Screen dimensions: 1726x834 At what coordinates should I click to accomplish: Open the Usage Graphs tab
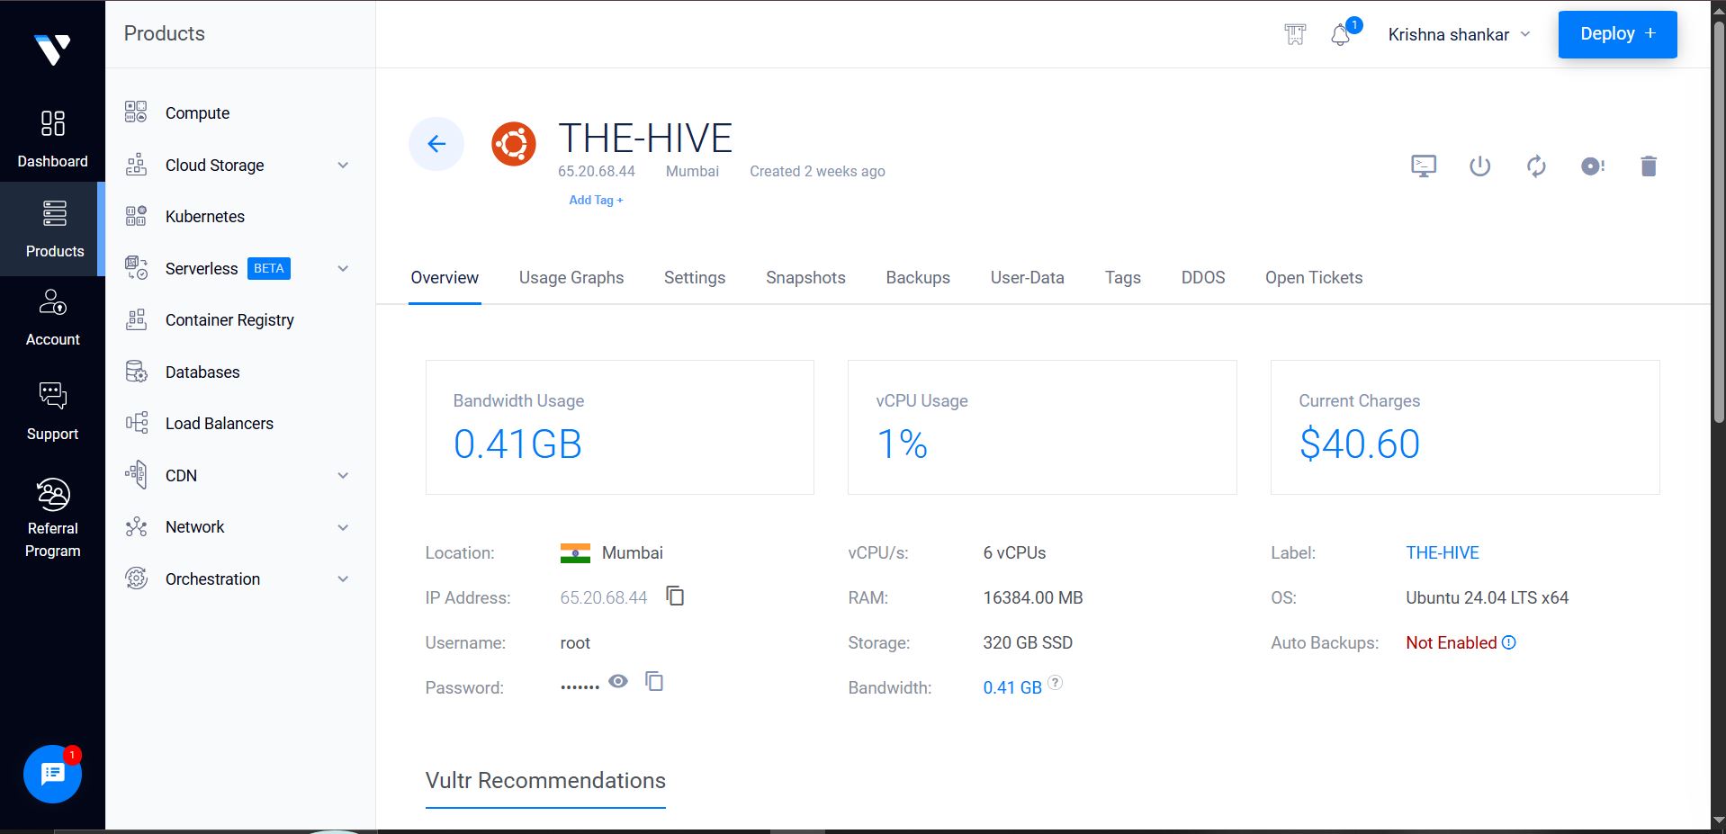[571, 277]
